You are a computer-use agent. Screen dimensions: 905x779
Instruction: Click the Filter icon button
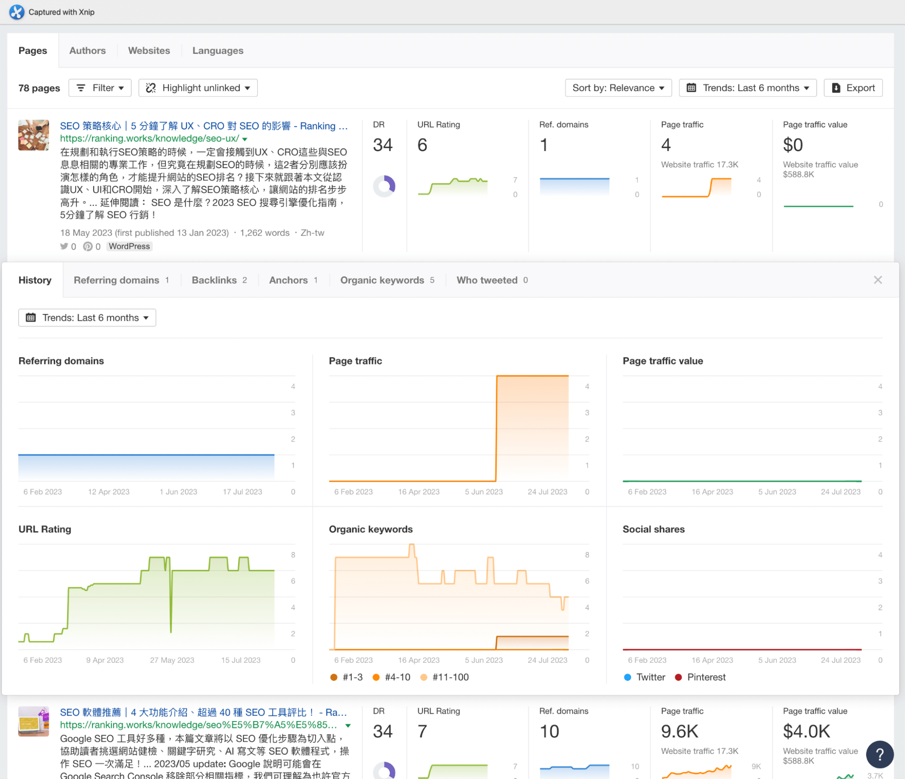81,88
